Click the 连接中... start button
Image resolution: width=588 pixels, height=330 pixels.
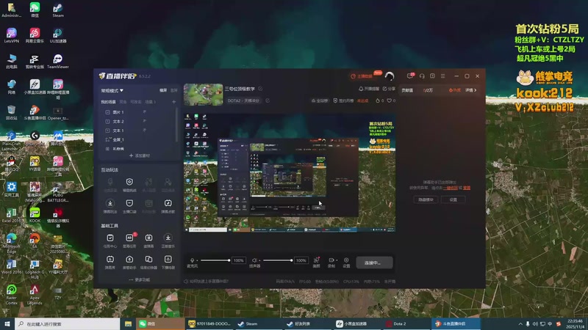coord(374,263)
